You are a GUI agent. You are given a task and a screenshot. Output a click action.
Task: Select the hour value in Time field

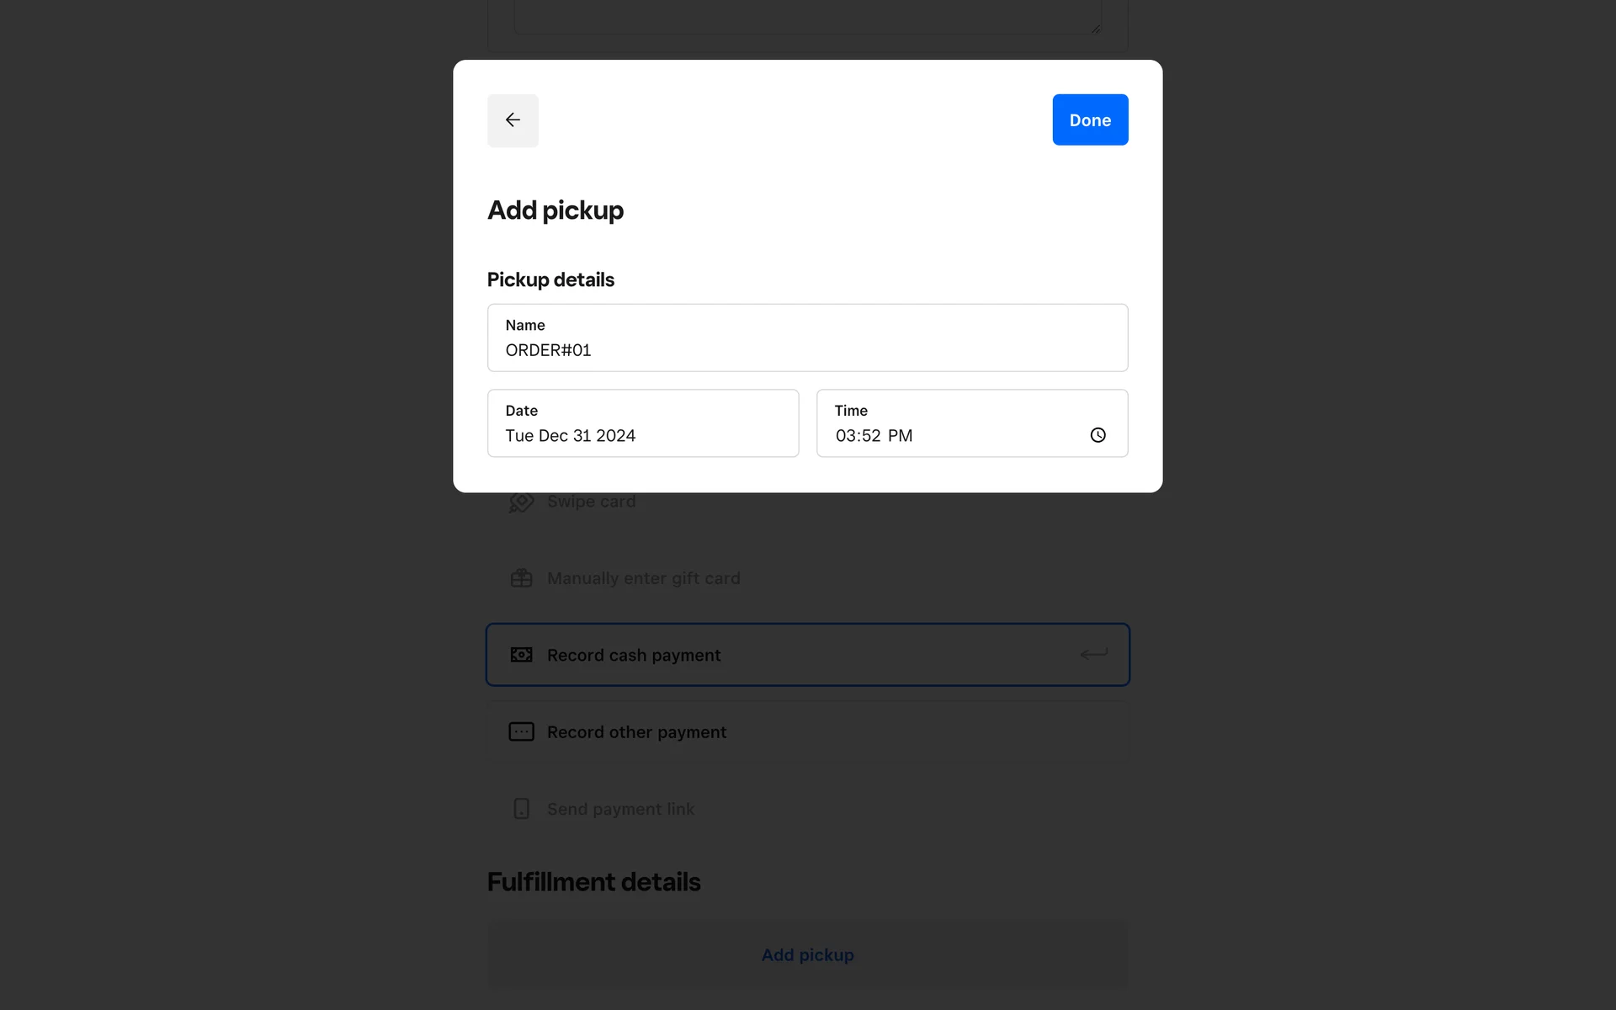pos(845,436)
